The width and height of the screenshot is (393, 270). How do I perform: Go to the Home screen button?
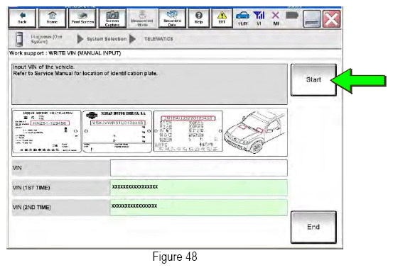click(x=52, y=18)
